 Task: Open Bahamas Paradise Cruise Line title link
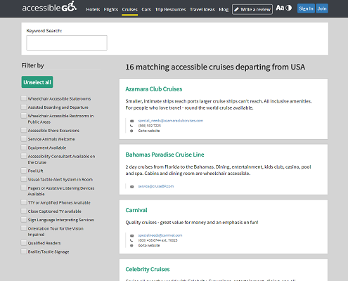coord(165,155)
